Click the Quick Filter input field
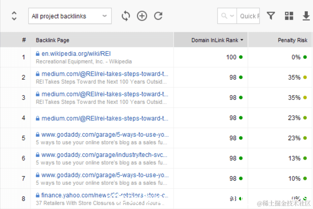This screenshot has height=209, width=313. click(x=248, y=16)
